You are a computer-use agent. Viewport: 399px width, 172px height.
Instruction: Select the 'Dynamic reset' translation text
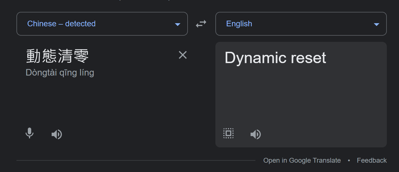275,58
